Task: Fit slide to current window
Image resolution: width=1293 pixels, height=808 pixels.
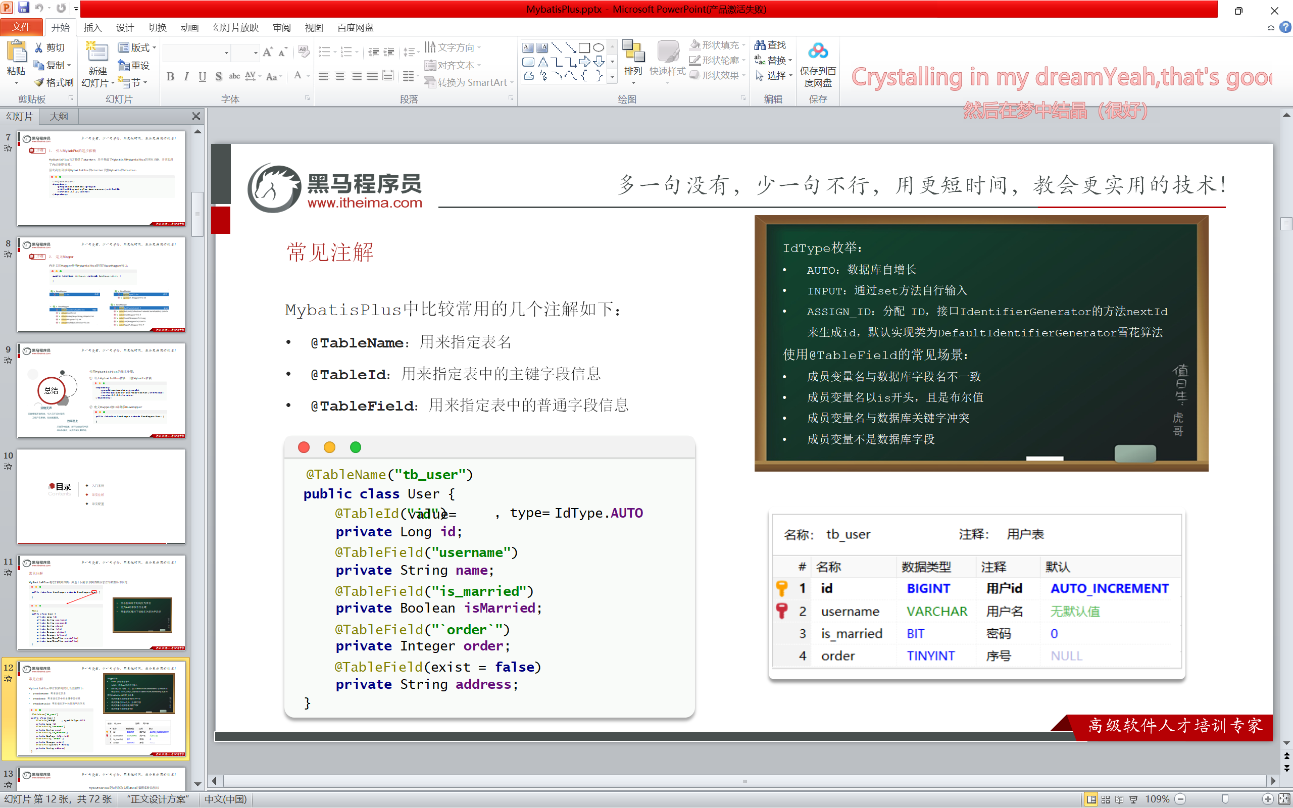Action: (x=1284, y=799)
